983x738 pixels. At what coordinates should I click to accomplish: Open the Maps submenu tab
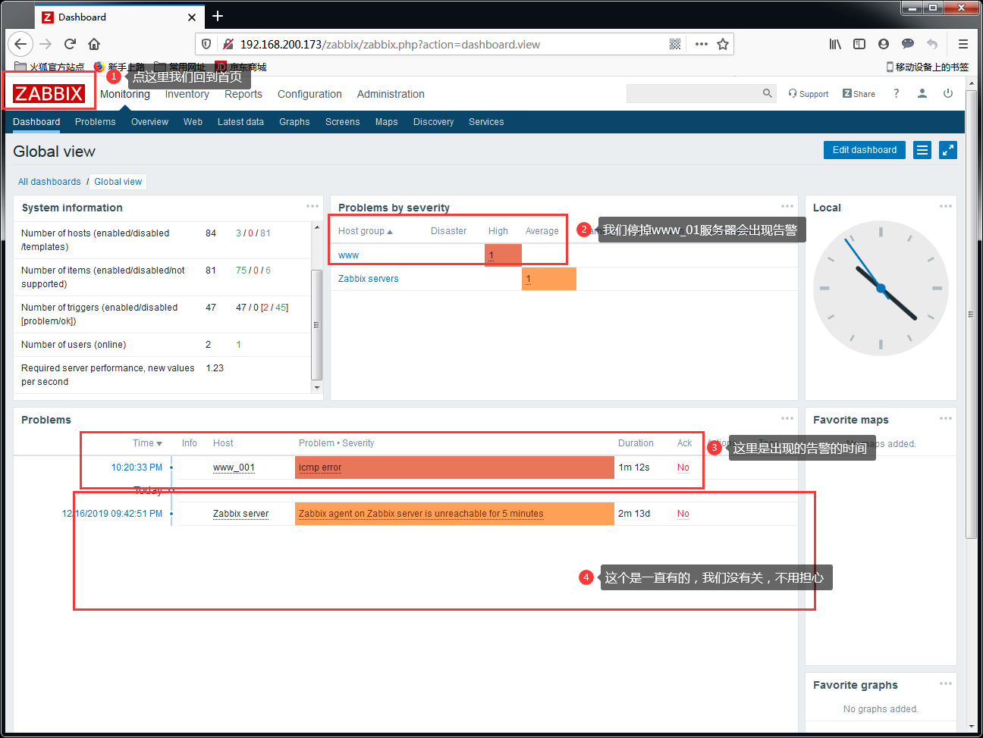387,122
